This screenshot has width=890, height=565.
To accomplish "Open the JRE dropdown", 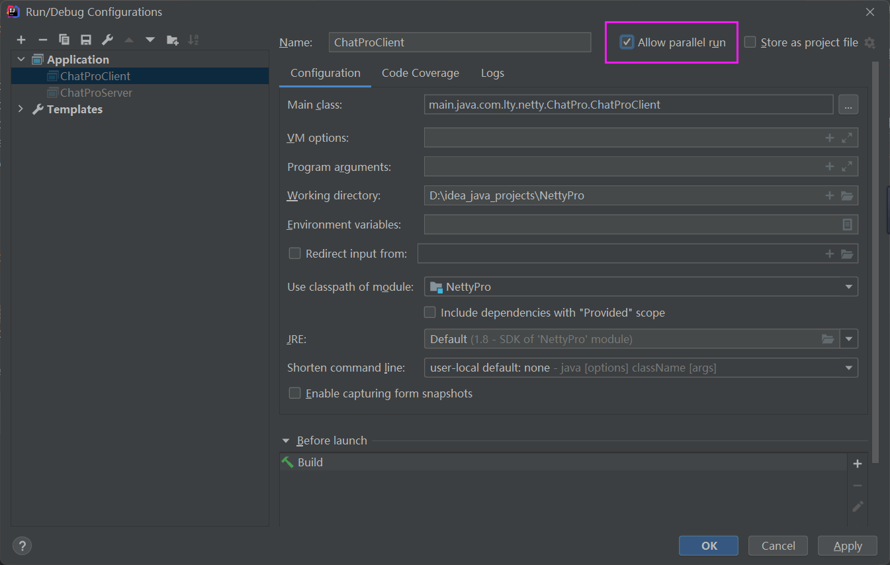I will tap(849, 338).
